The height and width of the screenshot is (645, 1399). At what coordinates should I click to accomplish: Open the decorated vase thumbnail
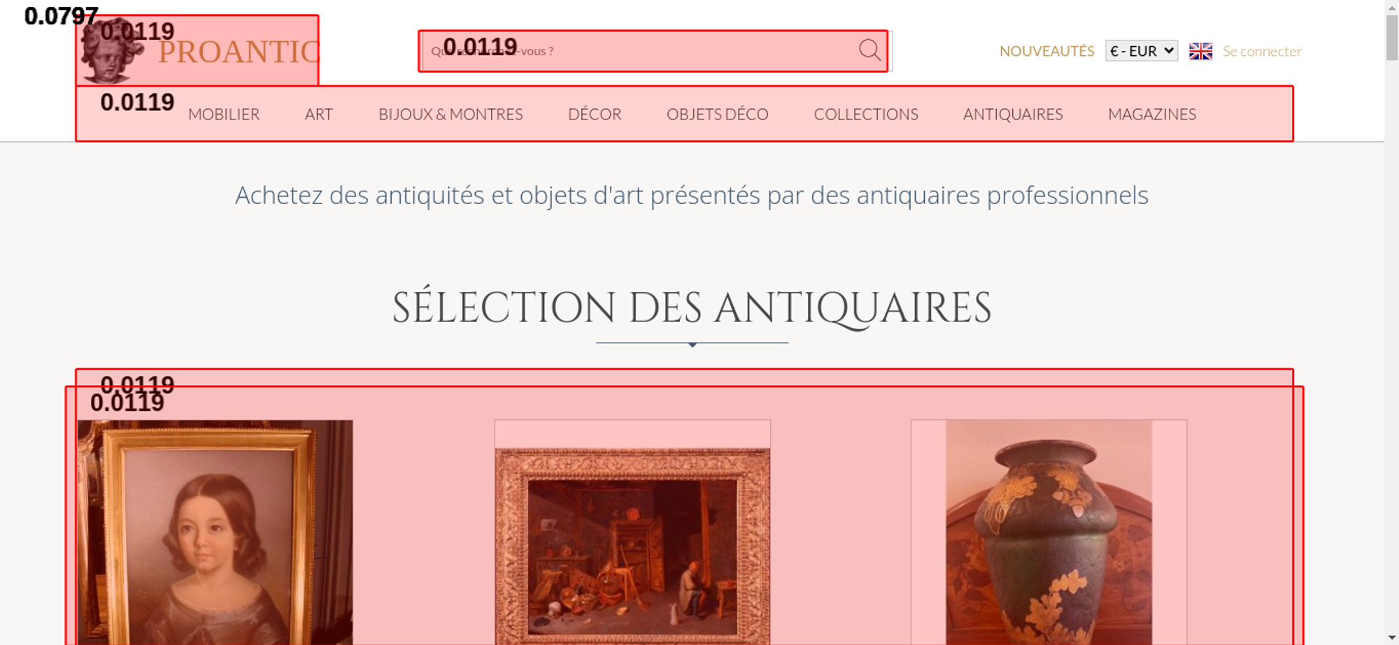[x=1049, y=532]
